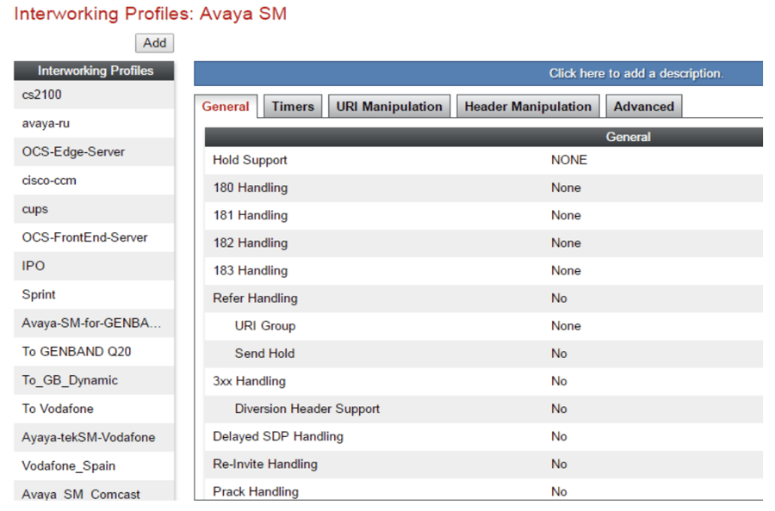Click the 3xx Handling label

click(249, 381)
